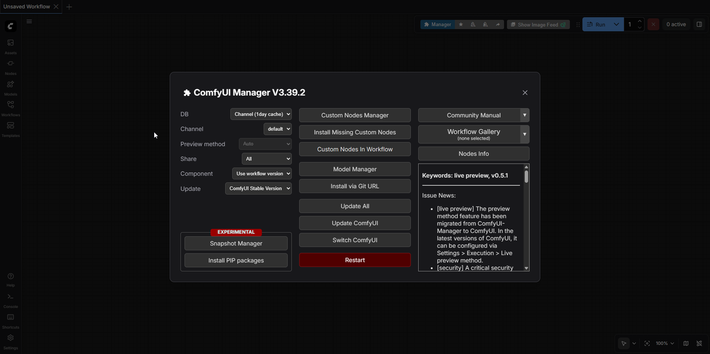Open select mode chevron beside pointer tool
Viewport: 710px width, 354px height.
634,343
